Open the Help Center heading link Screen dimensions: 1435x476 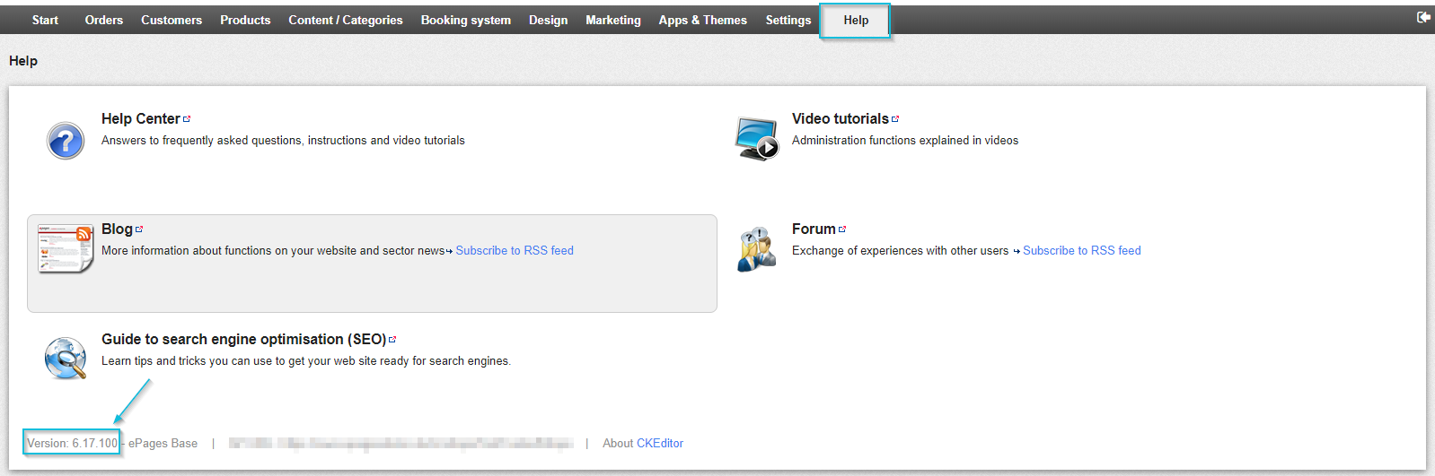click(141, 118)
